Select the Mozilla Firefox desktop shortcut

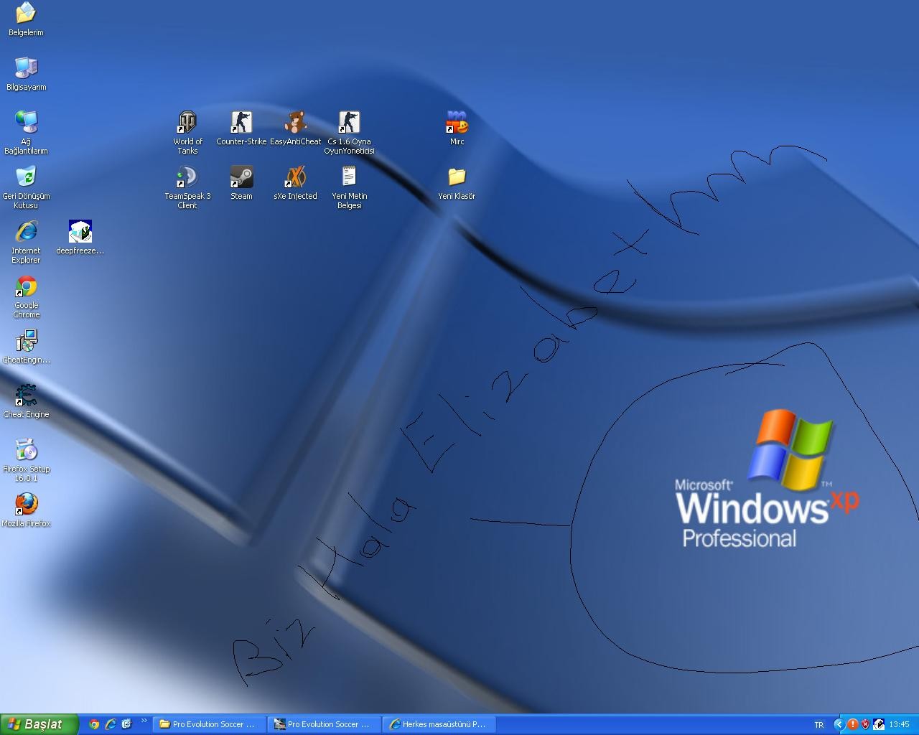(26, 504)
